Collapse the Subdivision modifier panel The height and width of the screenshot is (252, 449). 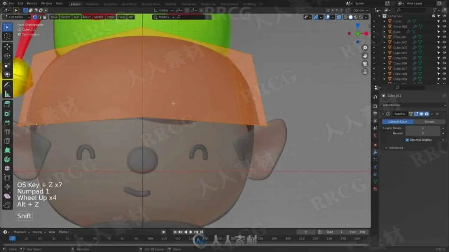pos(383,114)
